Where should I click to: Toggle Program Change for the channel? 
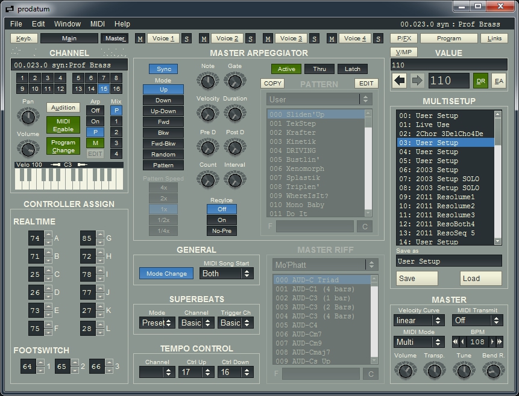63,146
